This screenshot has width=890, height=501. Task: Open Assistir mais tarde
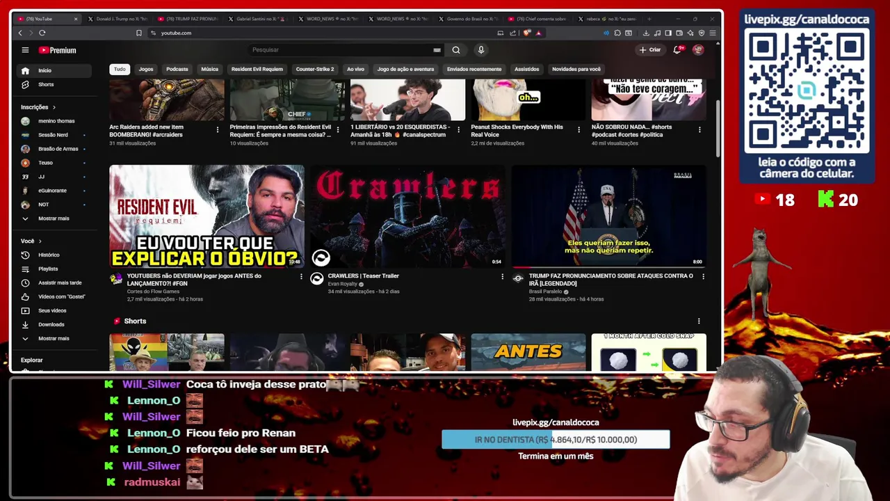(55, 283)
